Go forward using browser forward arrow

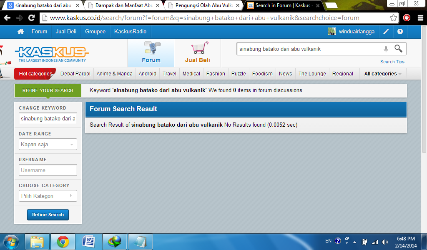point(19,18)
